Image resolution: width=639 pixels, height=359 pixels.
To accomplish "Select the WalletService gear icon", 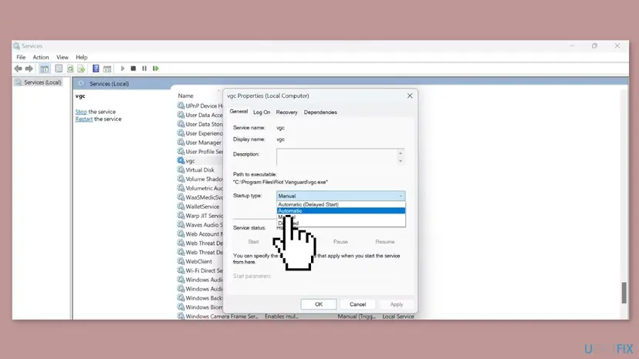I will tap(181, 206).
